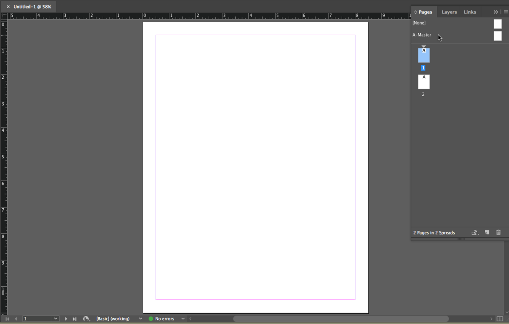
Task: Open the Pages panel flyout menu
Action: (x=506, y=12)
